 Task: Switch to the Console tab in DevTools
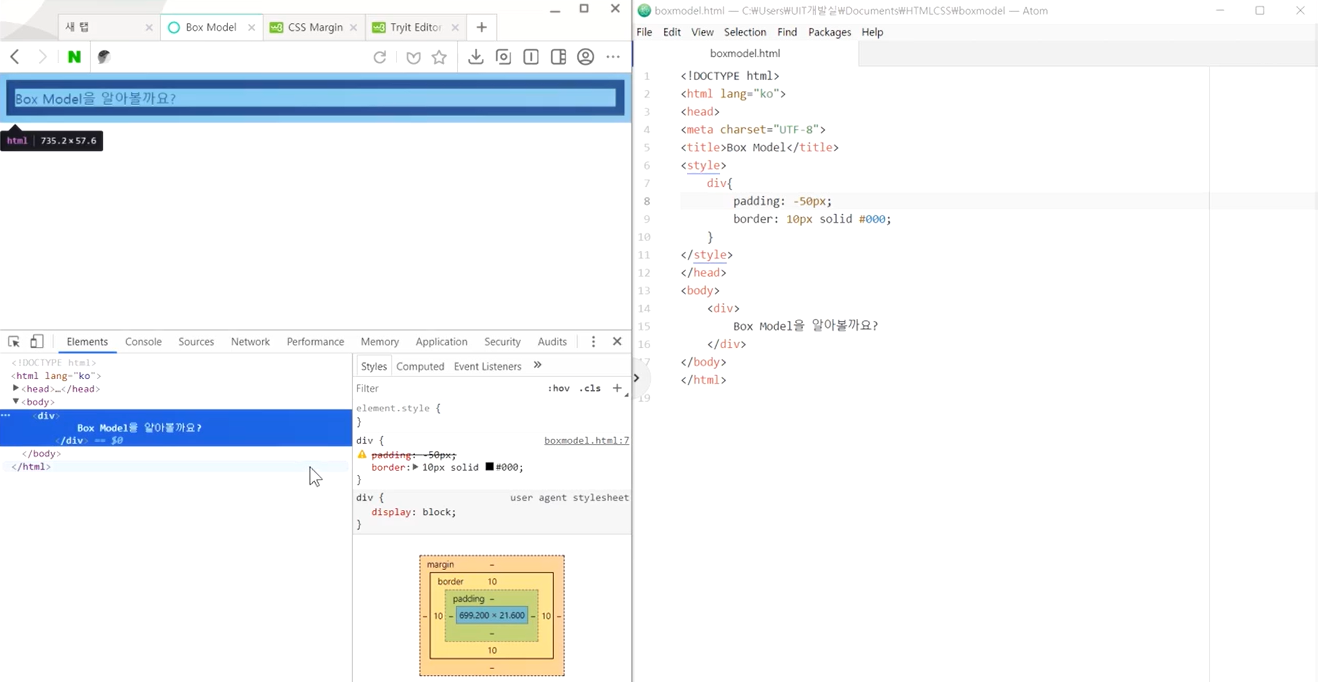click(143, 341)
